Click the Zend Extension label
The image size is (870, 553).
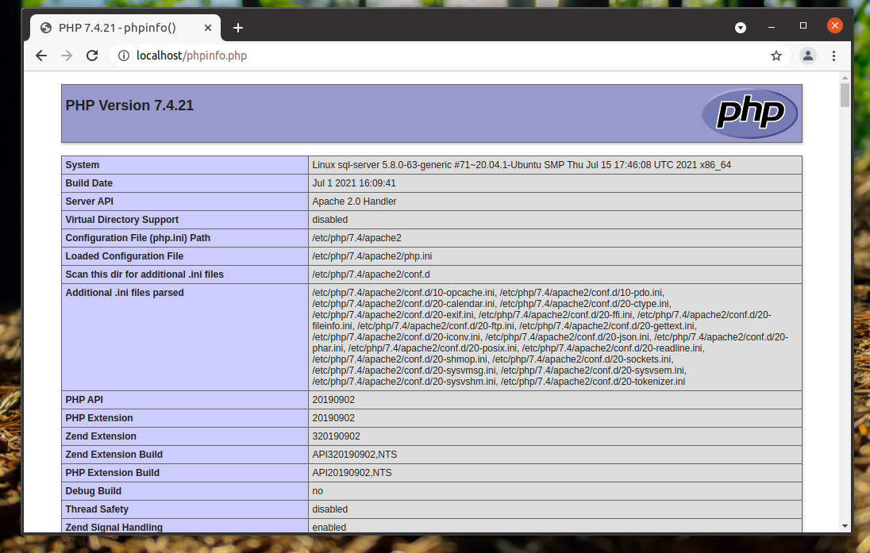point(101,436)
